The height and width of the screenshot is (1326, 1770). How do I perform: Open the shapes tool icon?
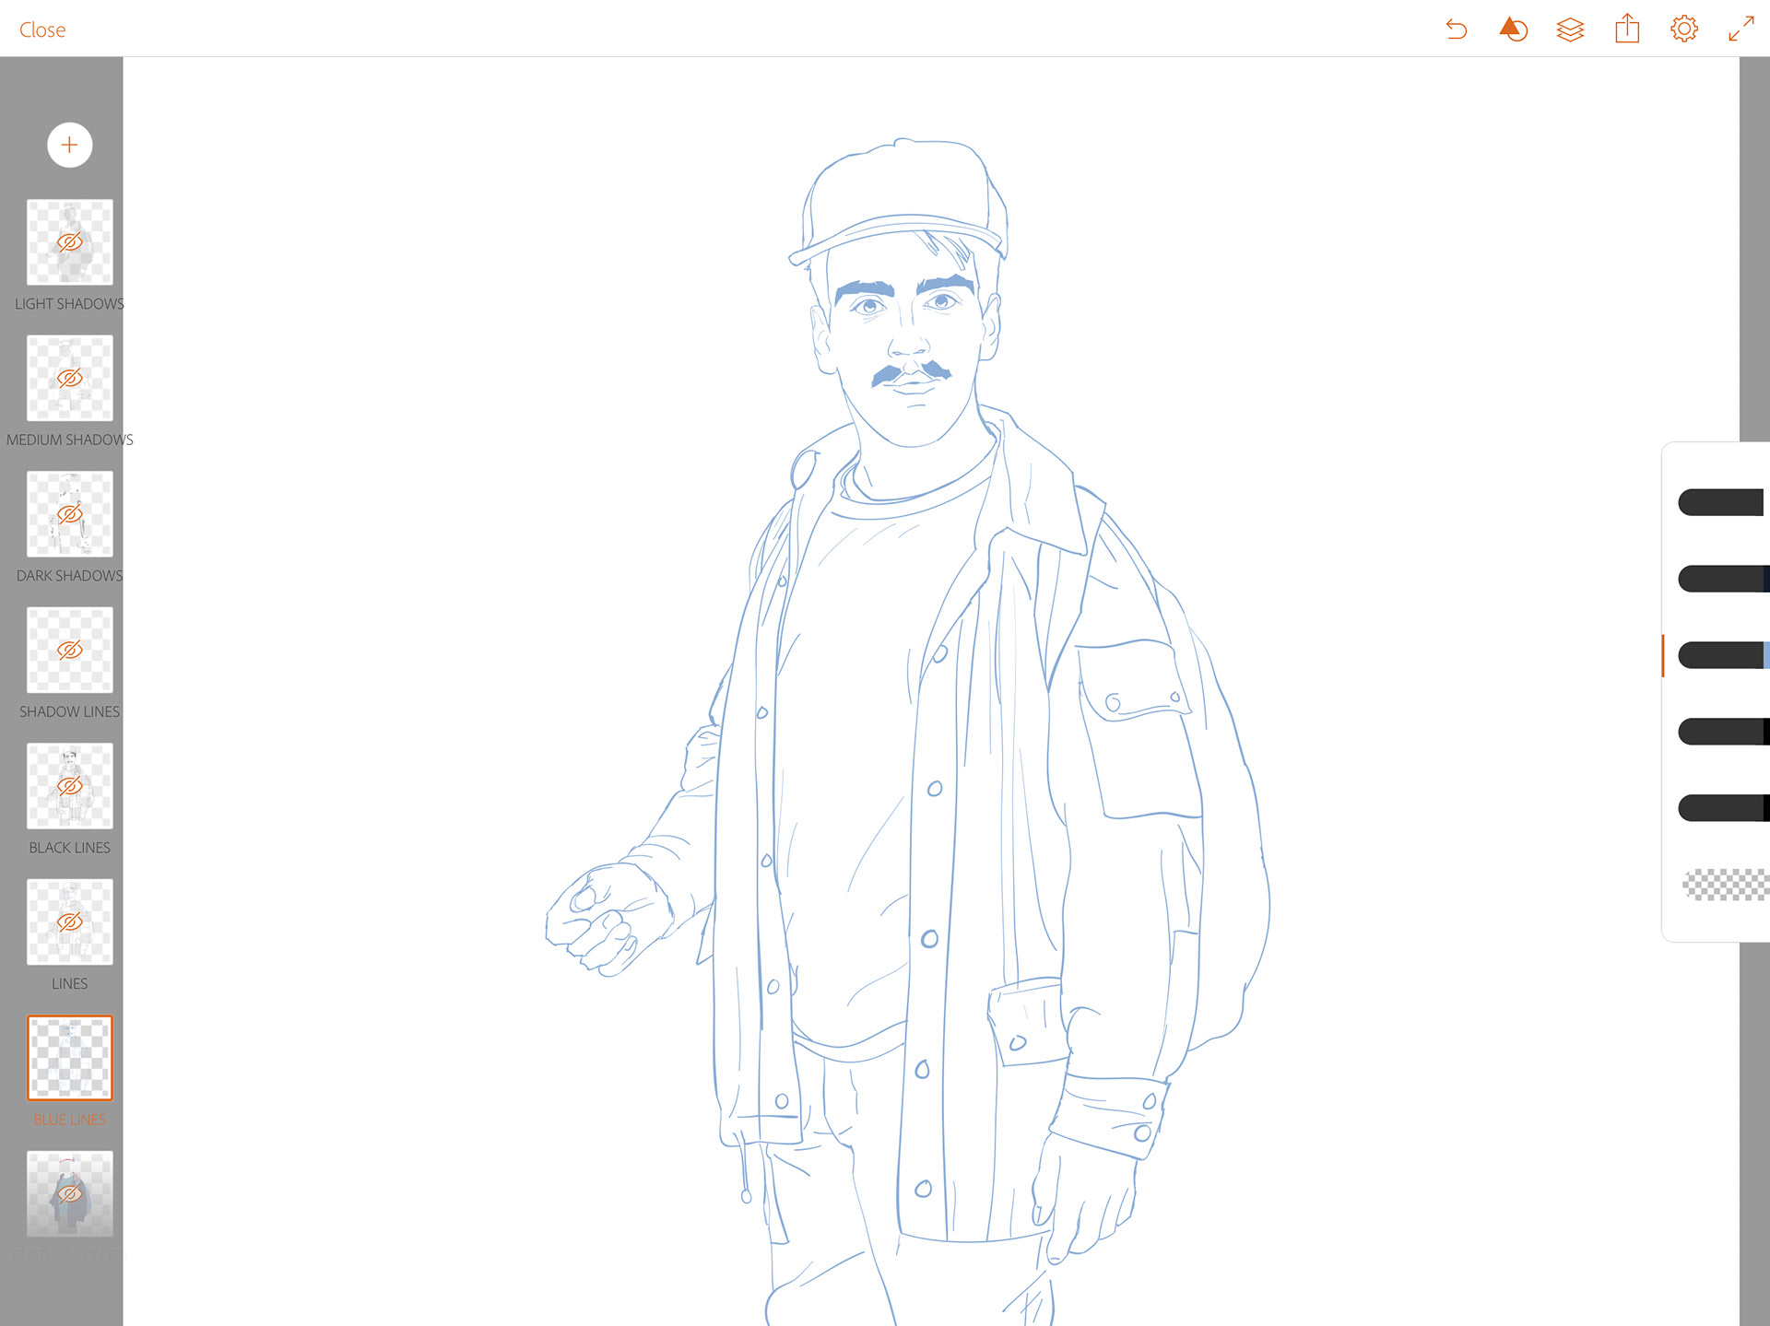(1513, 29)
